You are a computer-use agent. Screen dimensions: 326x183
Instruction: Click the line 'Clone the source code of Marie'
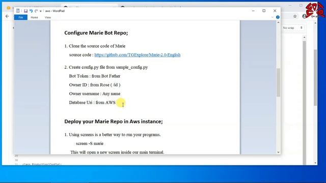pyautogui.click(x=97, y=46)
